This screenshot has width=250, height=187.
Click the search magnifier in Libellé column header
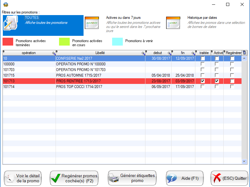click(143, 53)
